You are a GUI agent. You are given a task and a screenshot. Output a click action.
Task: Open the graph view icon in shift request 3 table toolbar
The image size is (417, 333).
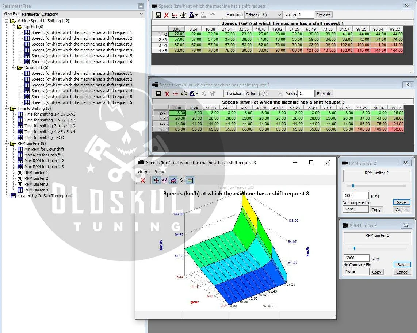pyautogui.click(x=176, y=94)
